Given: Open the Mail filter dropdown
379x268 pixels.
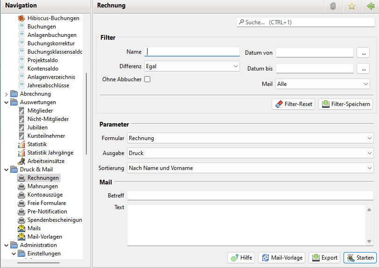Looking at the screenshot, I should point(323,84).
